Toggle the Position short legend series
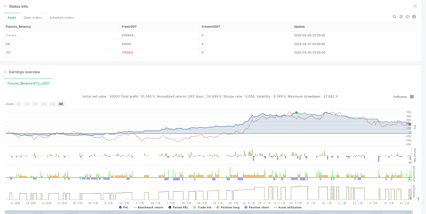This screenshot has width=426, height=214. pyautogui.click(x=257, y=207)
